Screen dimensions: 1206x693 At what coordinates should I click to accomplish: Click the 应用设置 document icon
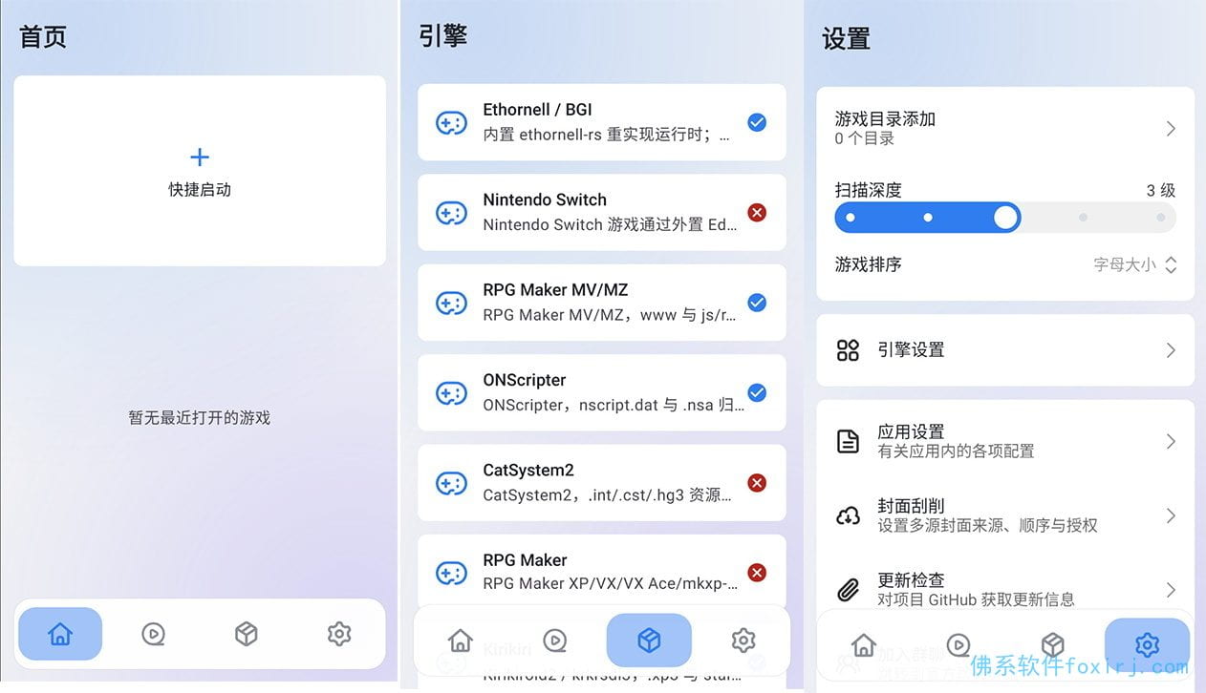[848, 441]
